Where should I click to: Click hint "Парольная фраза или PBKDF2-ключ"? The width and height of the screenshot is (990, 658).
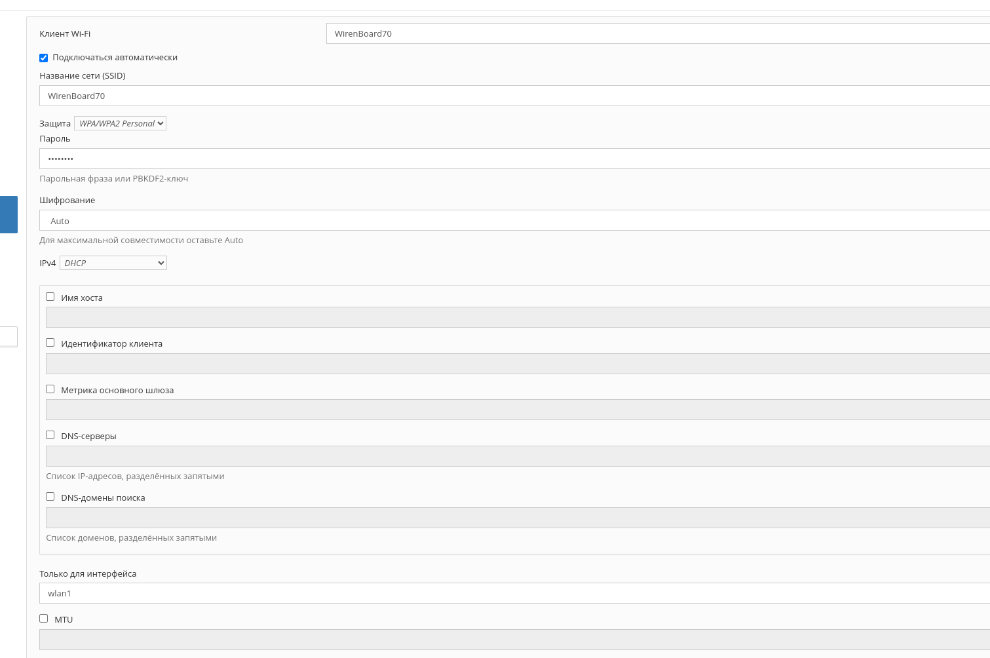tap(114, 178)
